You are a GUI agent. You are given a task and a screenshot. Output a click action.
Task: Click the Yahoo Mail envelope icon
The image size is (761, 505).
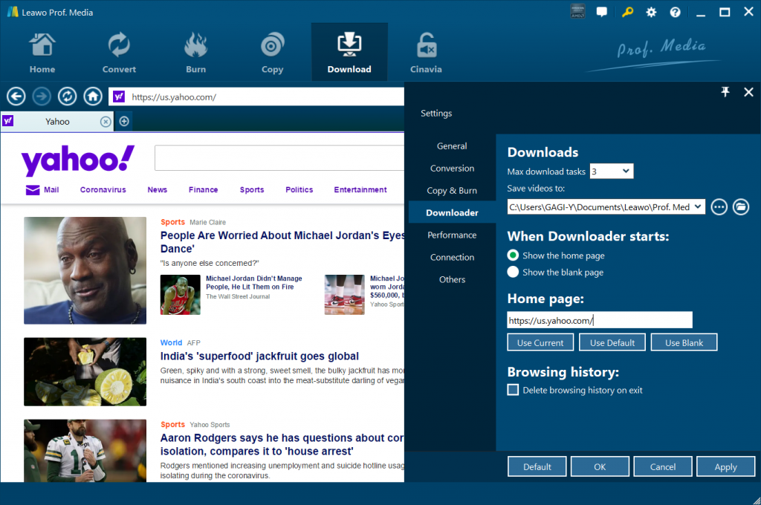(x=33, y=189)
